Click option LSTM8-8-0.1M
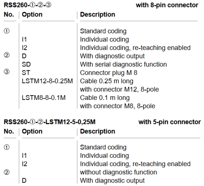Viewport: 204px width, 186px height. [x=43, y=98]
